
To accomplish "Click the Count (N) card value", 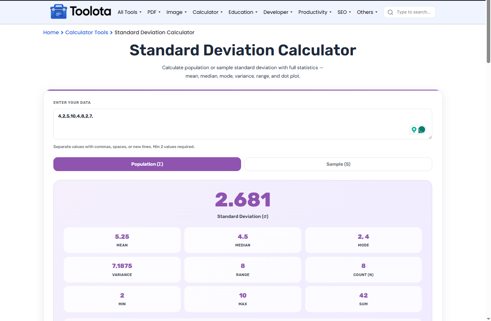I will tap(364, 266).
